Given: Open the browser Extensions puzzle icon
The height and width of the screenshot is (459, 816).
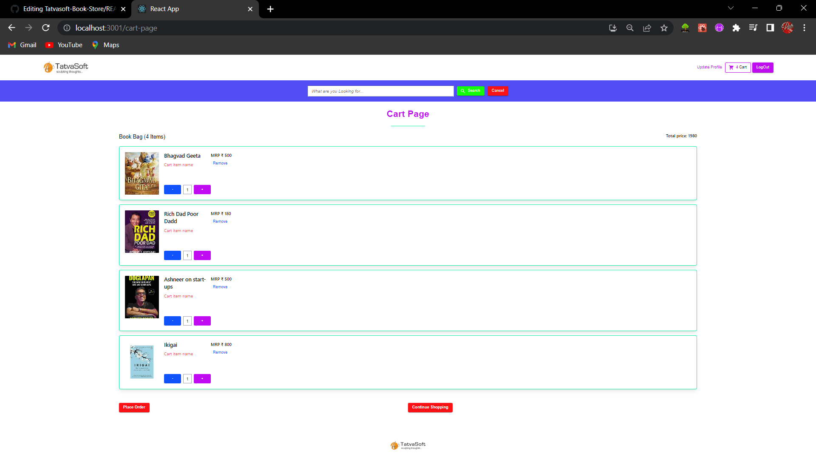Looking at the screenshot, I should pos(737,28).
